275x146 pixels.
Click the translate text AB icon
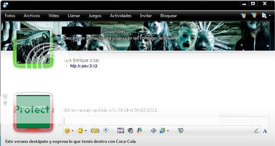pyautogui.click(x=153, y=131)
